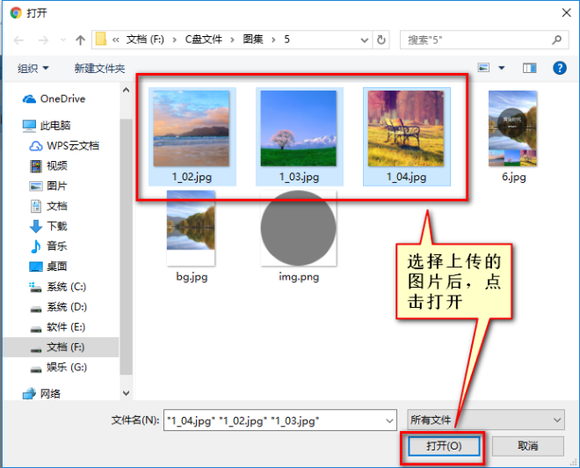Screen dimensions: 580x468
Task: Expand the view options dropdown arrow
Action: pos(502,68)
